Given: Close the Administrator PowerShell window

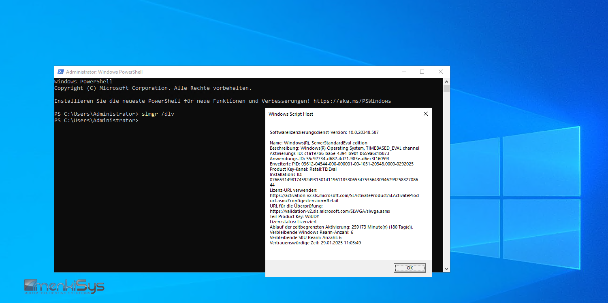Looking at the screenshot, I should tap(441, 72).
